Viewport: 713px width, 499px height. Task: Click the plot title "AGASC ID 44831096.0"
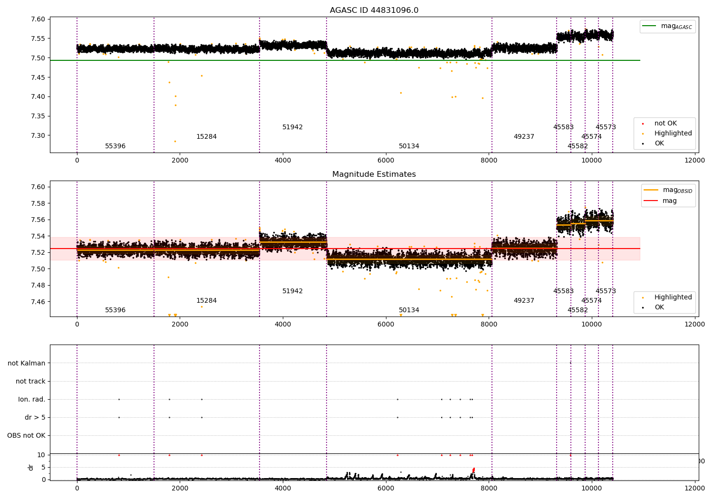coord(374,10)
